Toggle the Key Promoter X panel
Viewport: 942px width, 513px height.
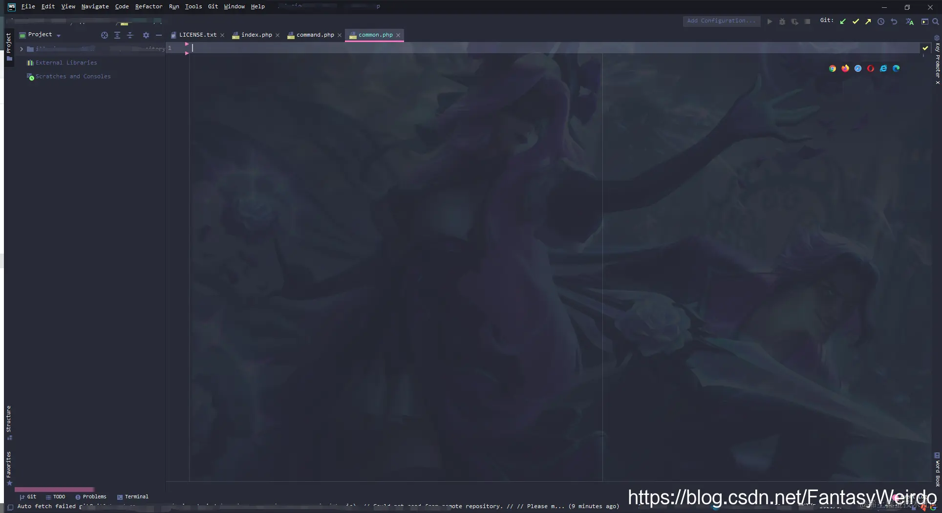pyautogui.click(x=937, y=60)
